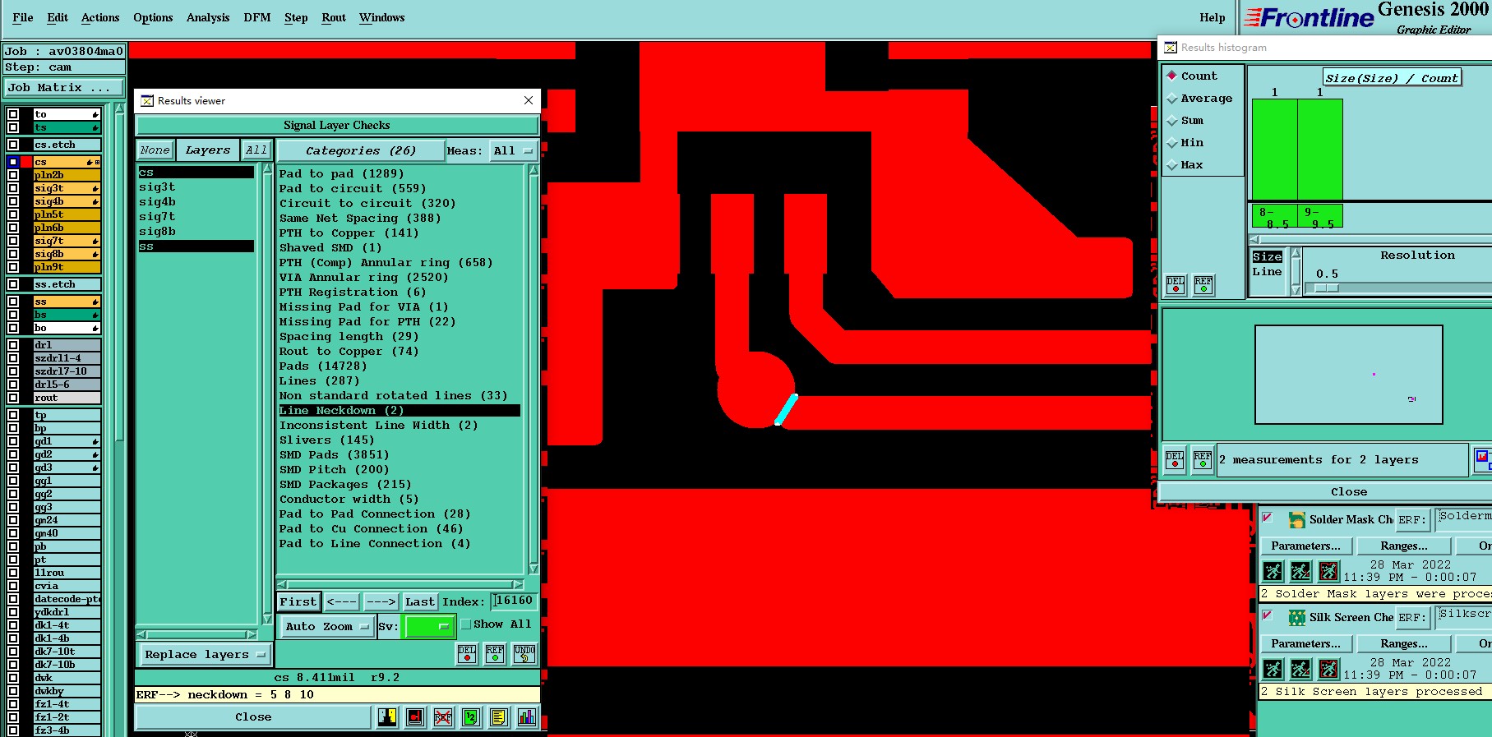This screenshot has width=1492, height=737.
Task: Click first run icon under Solder Mask Check
Action: [1273, 571]
